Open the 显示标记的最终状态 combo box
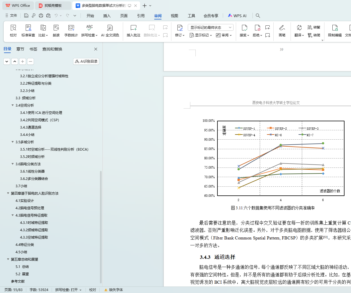Image resolution: width=351 pixels, height=293 pixels. pos(211,27)
